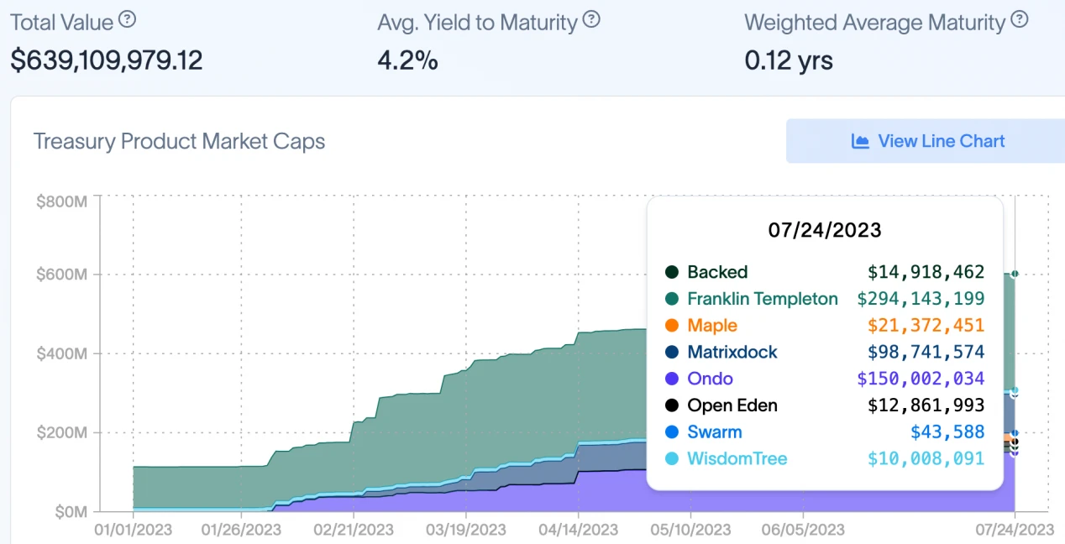Click the Franklin Templeton teal legend dot
The height and width of the screenshot is (544, 1065).
coord(672,299)
